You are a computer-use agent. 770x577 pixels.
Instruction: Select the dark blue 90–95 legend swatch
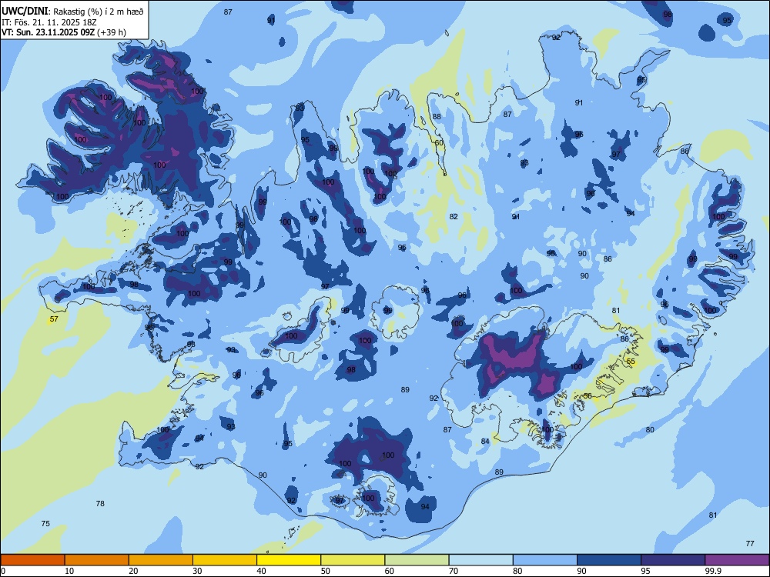(x=609, y=560)
